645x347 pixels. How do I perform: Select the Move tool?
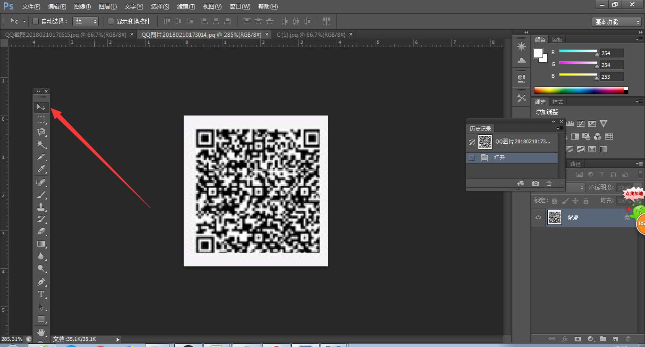pyautogui.click(x=41, y=107)
